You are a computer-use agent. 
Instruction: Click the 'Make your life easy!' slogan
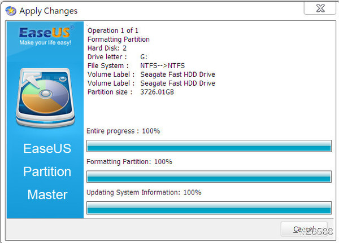coord(45,42)
